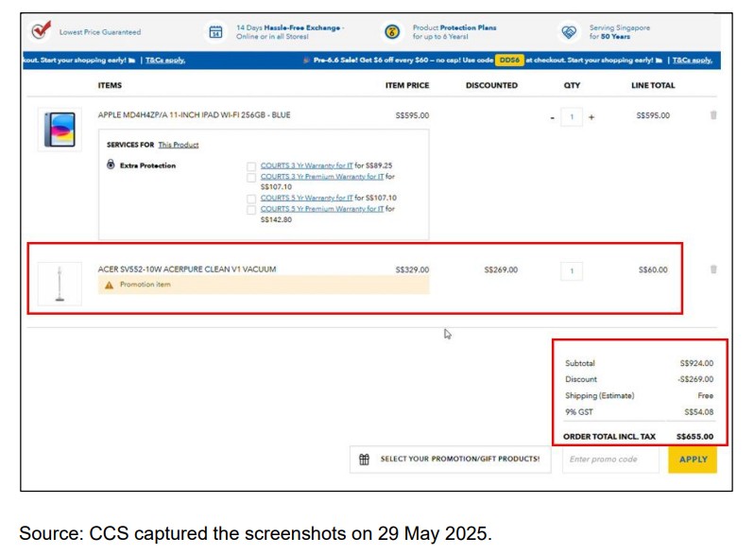Image resolution: width=754 pixels, height=555 pixels.
Task: Click Select Your Promotion/Gift Products button
Action: [x=459, y=460]
